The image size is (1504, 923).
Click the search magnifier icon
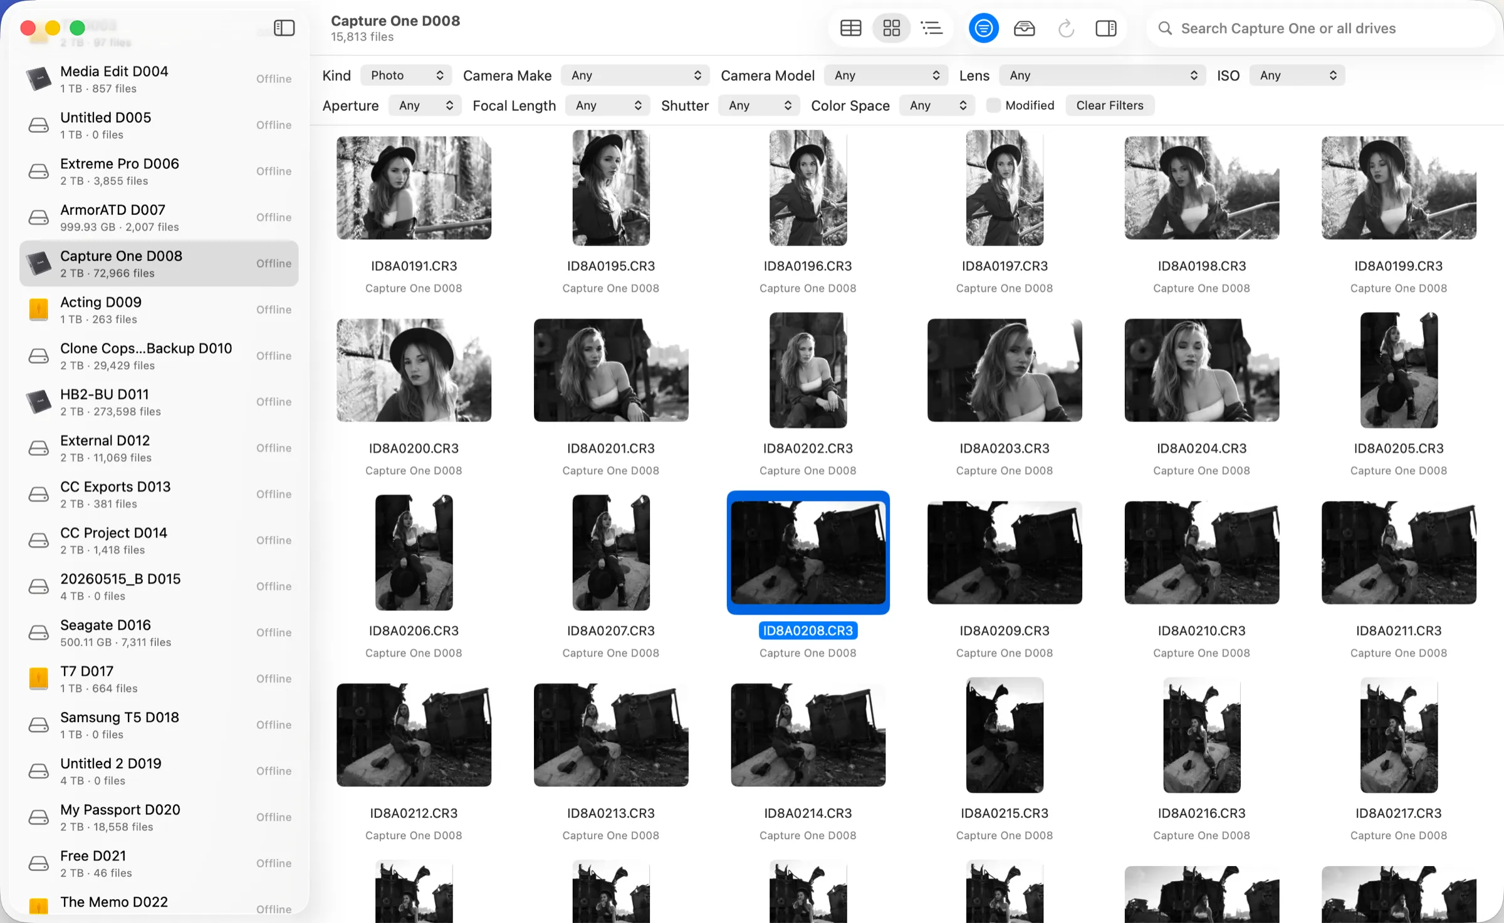[x=1165, y=28]
